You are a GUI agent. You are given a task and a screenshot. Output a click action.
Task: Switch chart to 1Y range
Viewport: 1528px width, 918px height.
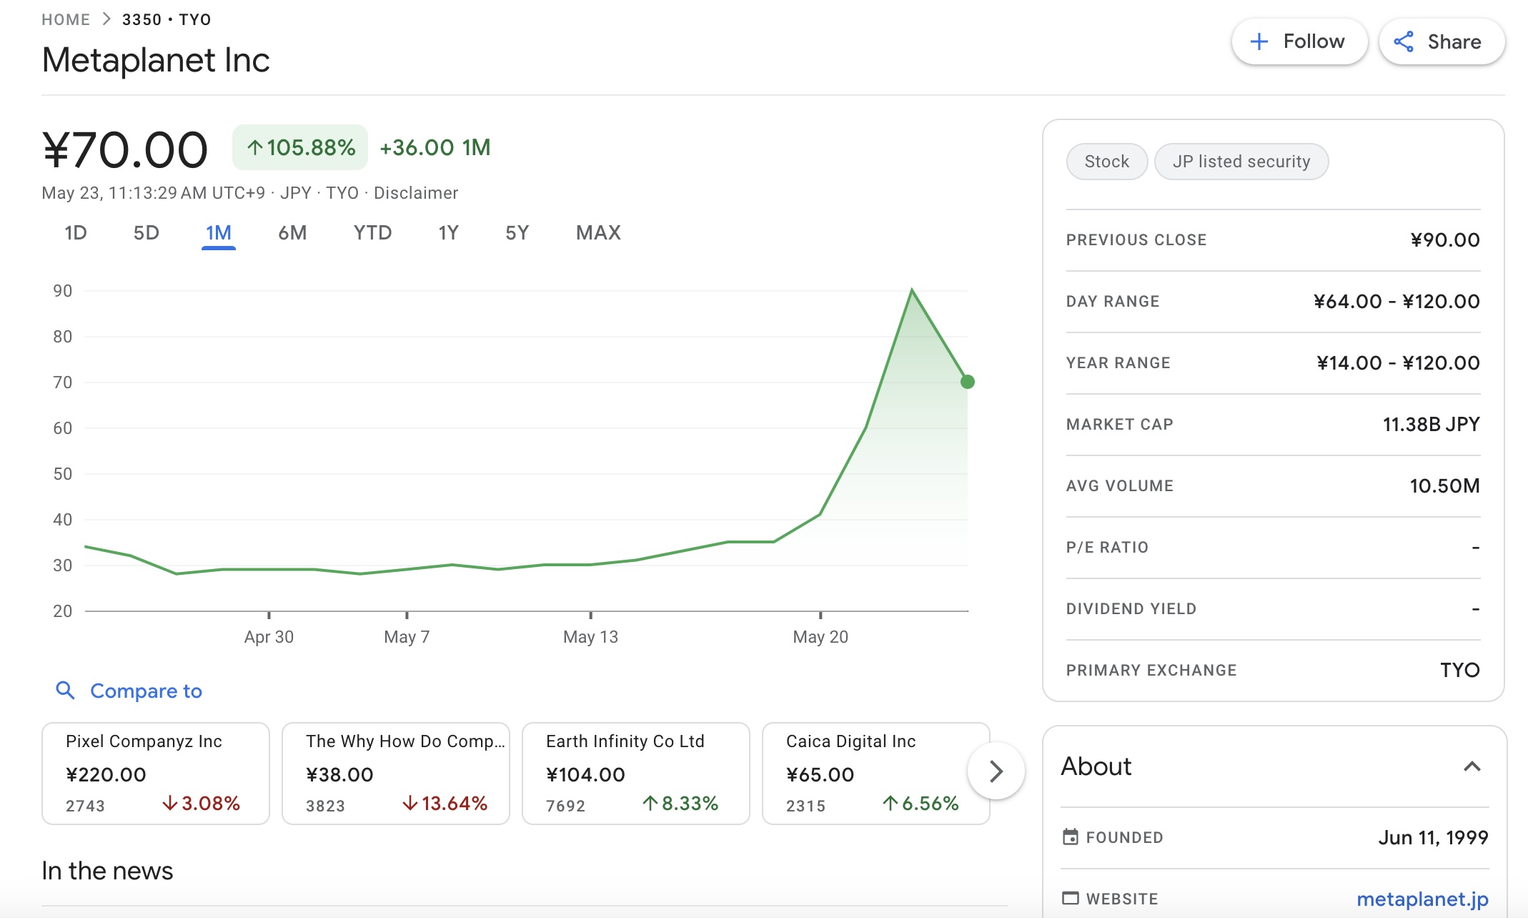pyautogui.click(x=448, y=232)
